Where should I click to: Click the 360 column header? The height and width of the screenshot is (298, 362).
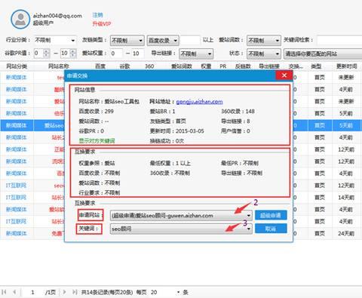[149, 66]
